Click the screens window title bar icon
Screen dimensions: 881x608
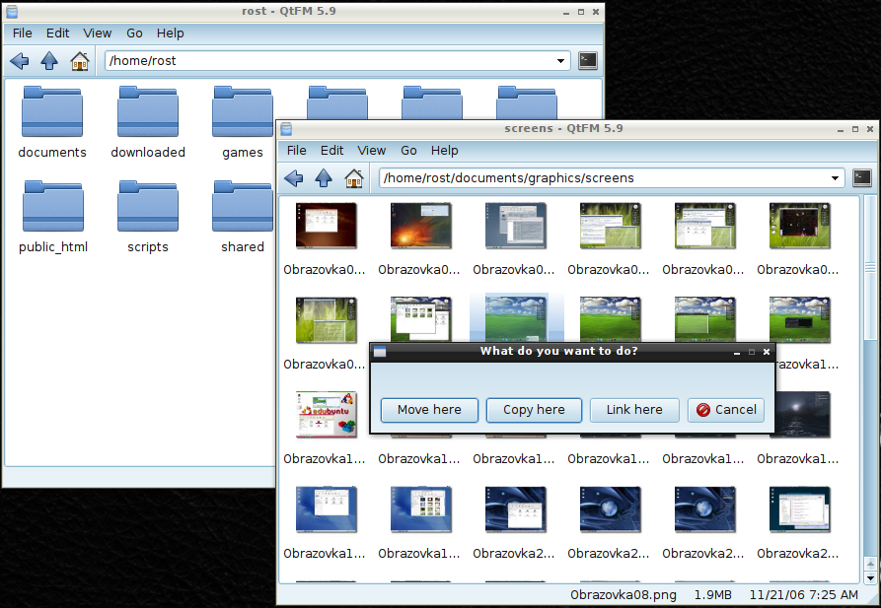[x=286, y=128]
